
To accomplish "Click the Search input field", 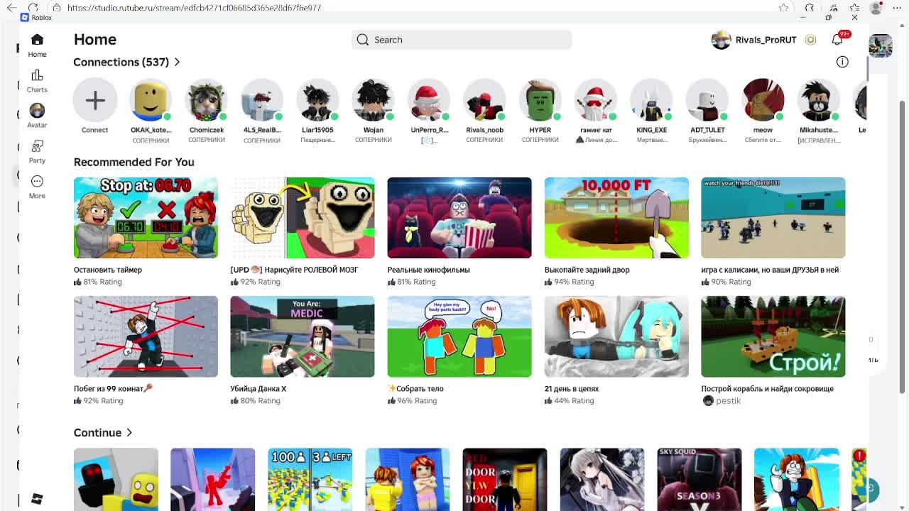I will coord(462,40).
